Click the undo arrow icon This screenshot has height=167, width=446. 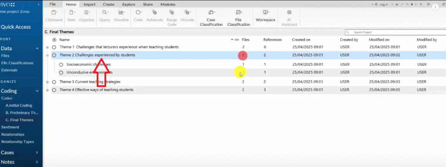(407, 4)
